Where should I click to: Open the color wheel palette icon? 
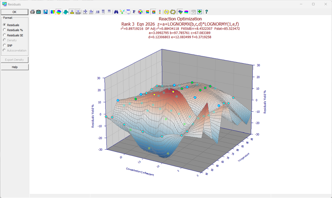(x=140, y=12)
